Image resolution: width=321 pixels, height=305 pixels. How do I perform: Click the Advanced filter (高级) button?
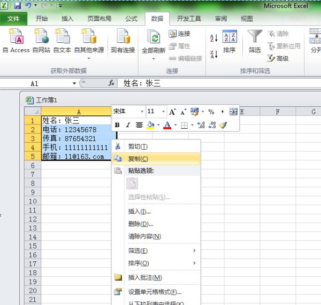coord(278,58)
